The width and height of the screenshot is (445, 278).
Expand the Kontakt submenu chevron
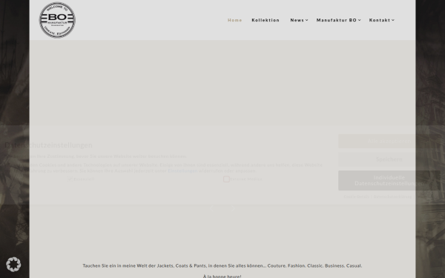393,20
